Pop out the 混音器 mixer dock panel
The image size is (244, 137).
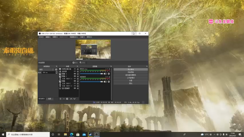(x=111, y=66)
